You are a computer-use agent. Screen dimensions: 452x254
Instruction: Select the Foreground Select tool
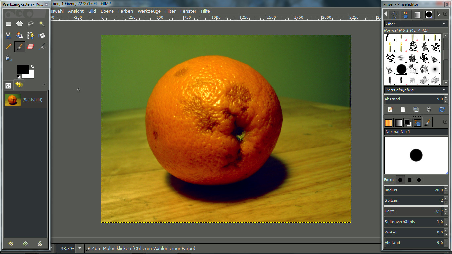coord(20,35)
